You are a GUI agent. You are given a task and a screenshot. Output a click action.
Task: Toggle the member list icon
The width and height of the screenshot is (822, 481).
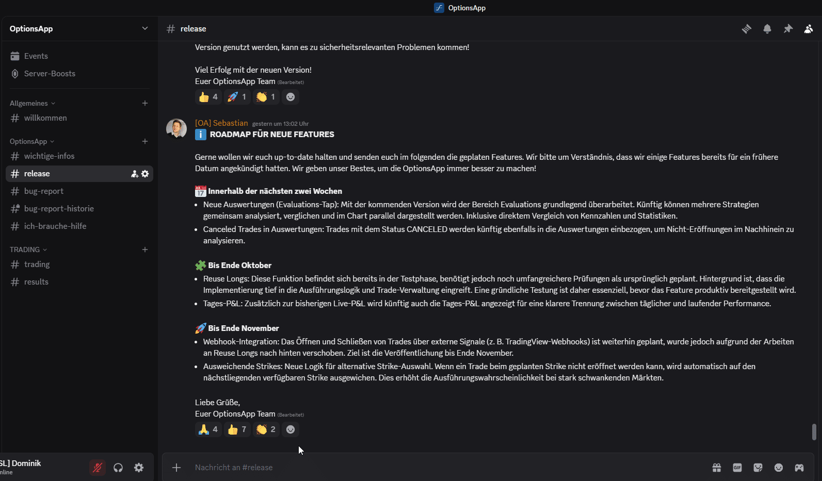click(x=809, y=29)
